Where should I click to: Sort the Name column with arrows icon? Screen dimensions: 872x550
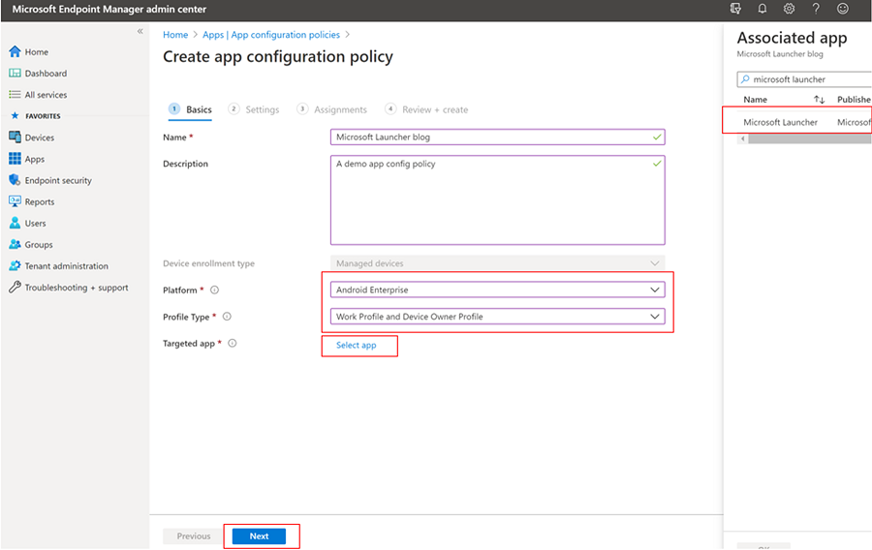pos(819,100)
